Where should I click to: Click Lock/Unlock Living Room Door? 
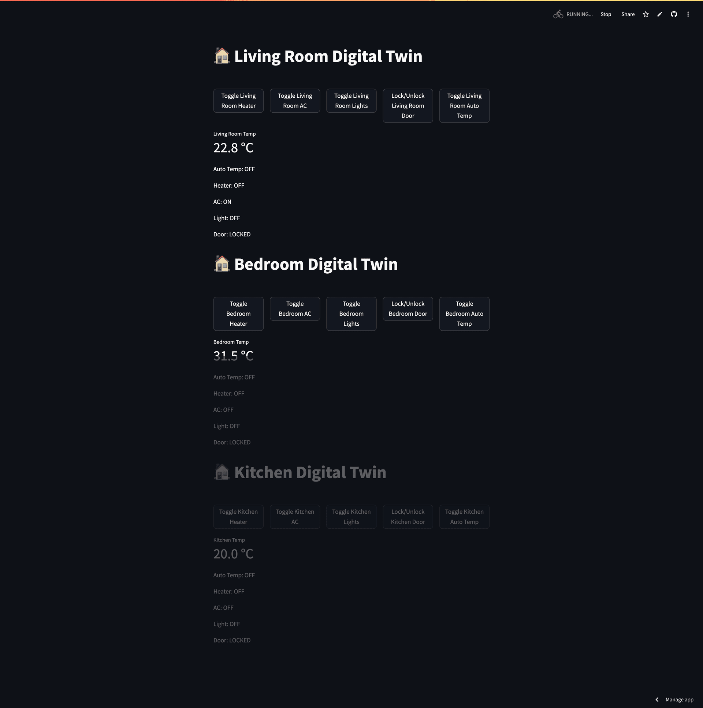coord(408,105)
